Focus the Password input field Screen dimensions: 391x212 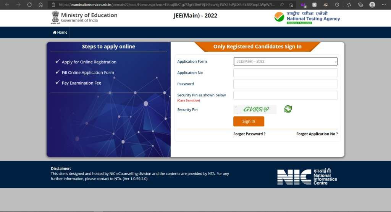point(286,84)
